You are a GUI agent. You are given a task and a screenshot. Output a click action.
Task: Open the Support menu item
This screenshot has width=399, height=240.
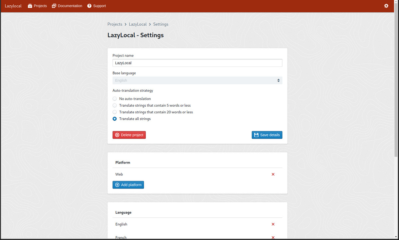[99, 6]
